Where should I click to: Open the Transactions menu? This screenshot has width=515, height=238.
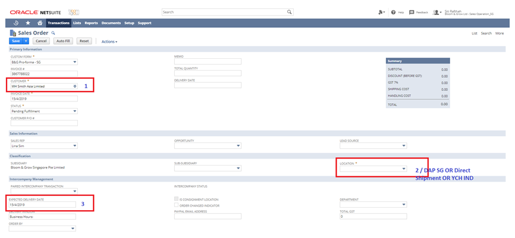click(x=58, y=23)
